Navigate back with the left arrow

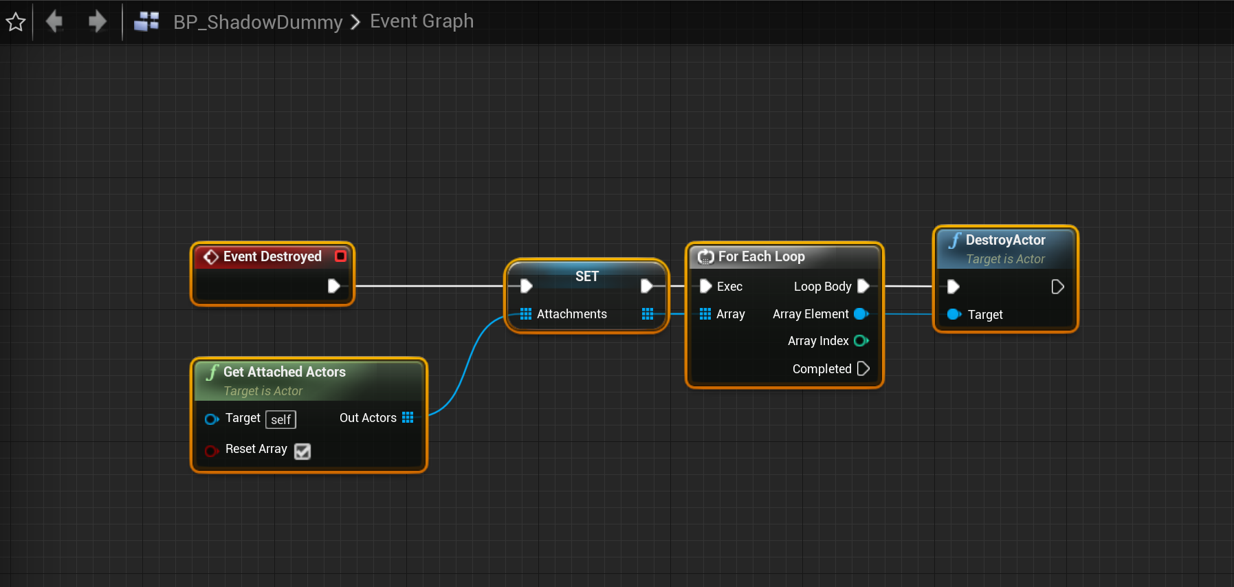coord(54,21)
